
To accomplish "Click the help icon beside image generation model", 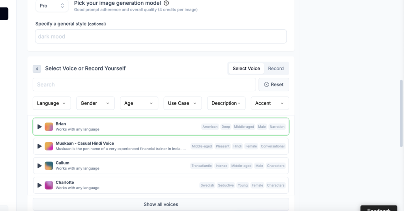I will coord(166,3).
